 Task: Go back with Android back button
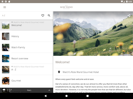[45, 96]
